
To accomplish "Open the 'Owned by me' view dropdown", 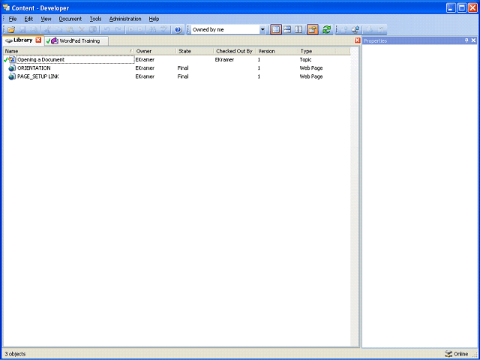I will (262, 30).
